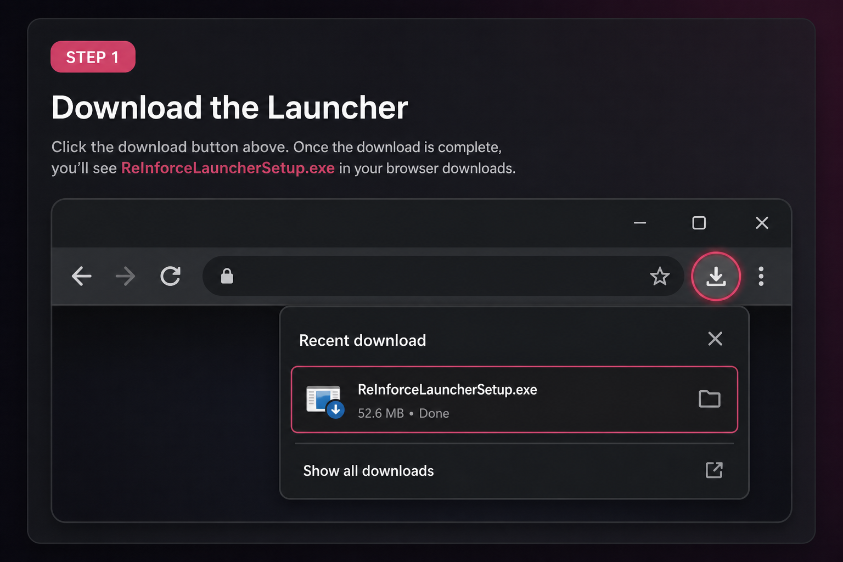Click the browser forward arrow
Image resolution: width=843 pixels, height=562 pixels.
coord(126,276)
